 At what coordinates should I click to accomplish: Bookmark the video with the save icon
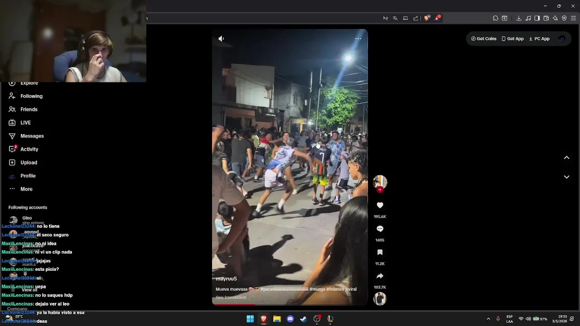point(380,252)
